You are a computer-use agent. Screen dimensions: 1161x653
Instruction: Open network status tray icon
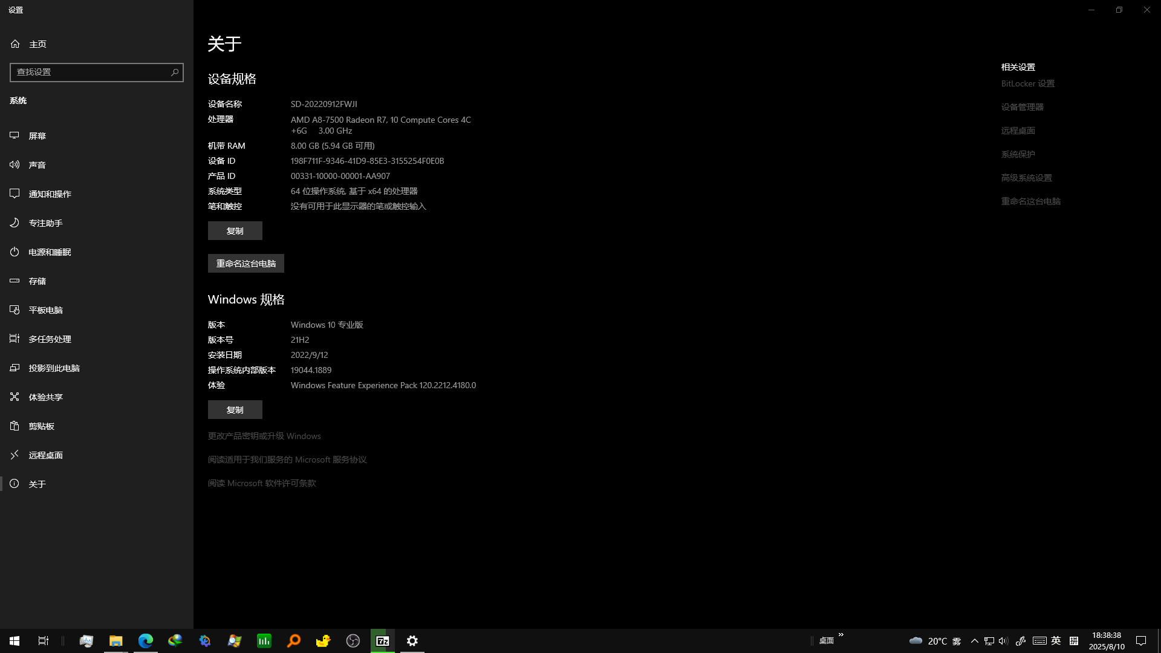tap(989, 641)
